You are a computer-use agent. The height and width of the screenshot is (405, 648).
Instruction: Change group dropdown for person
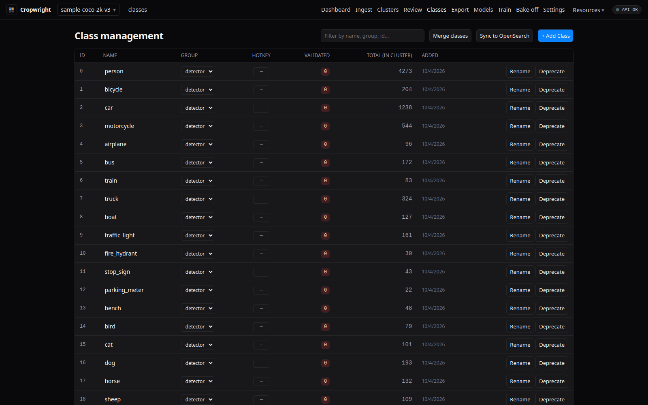(198, 72)
